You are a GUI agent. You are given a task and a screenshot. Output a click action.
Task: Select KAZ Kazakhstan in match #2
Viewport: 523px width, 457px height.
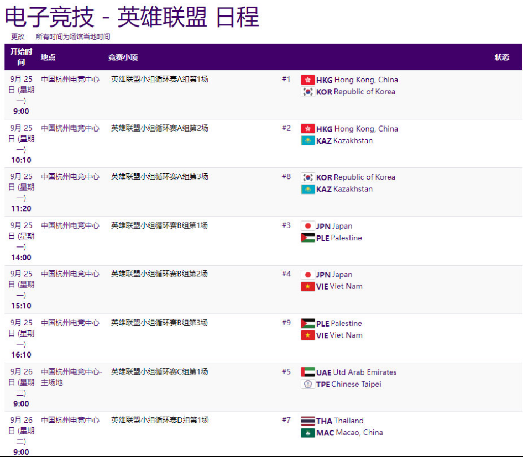tap(344, 141)
